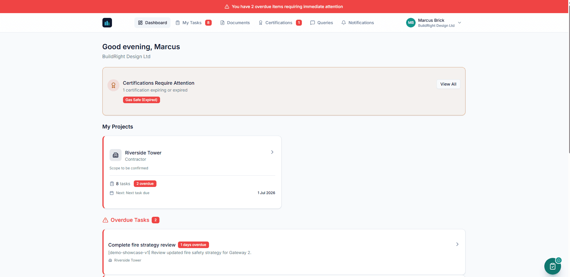Click the page vertical scrollbar
The width and height of the screenshot is (570, 277).
pyautogui.click(x=569, y=80)
